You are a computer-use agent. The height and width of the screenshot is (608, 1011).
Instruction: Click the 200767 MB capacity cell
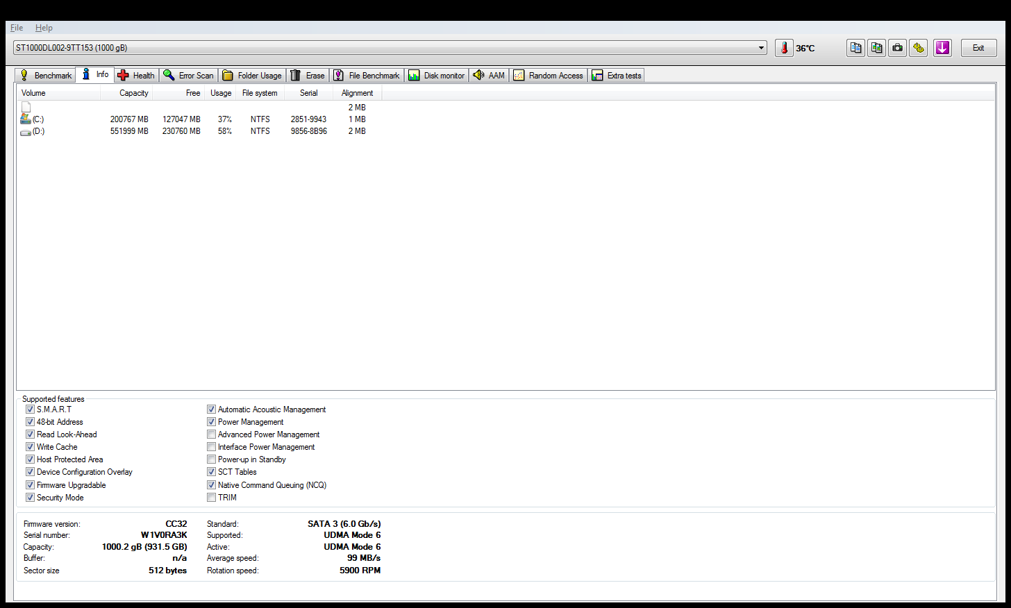point(129,119)
